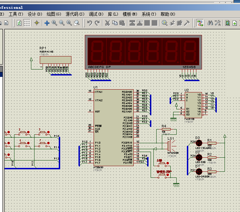Open the 帮助(H) menu
Viewport: 240px width, 212px height.
click(168, 14)
